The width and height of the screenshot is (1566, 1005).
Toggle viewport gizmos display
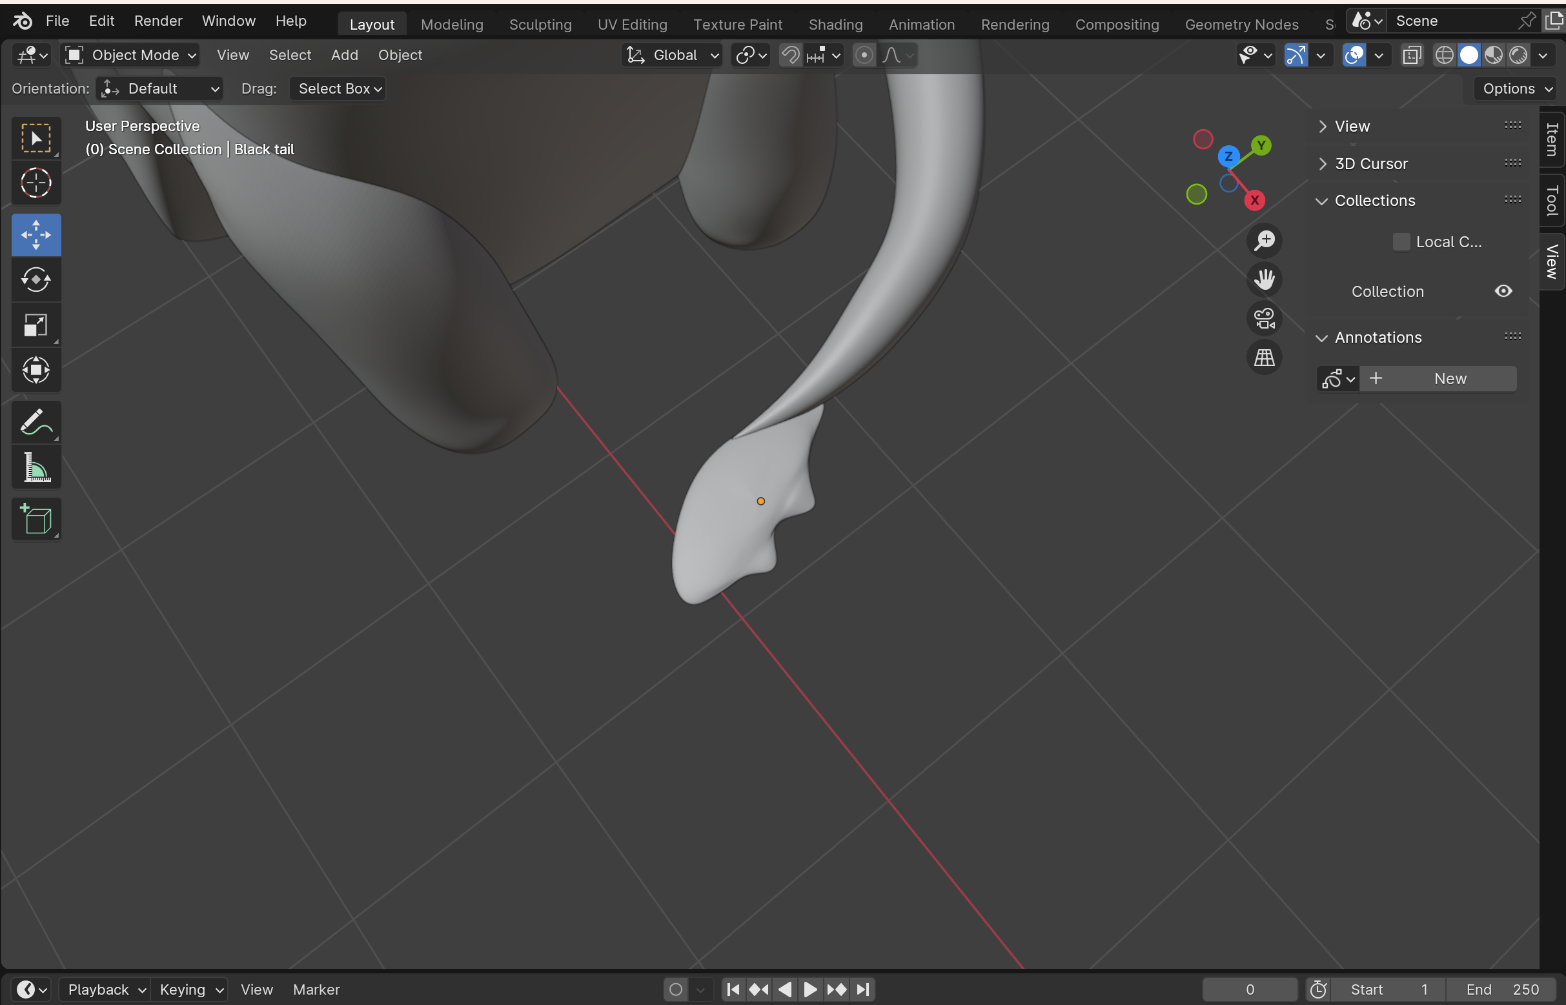(1296, 56)
